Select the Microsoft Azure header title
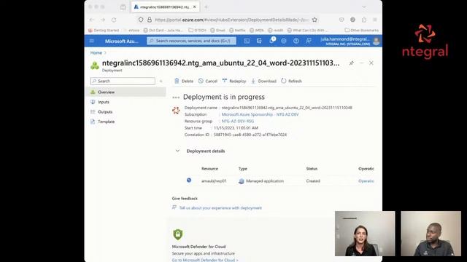This screenshot has width=467, height=262. (x=122, y=41)
